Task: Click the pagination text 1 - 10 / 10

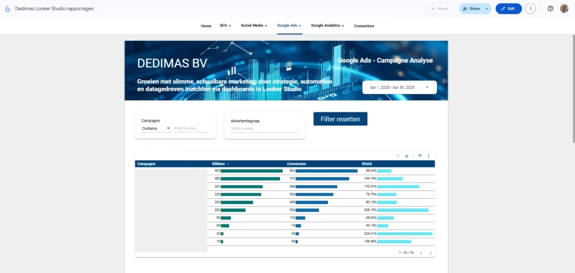Action: pyautogui.click(x=406, y=253)
